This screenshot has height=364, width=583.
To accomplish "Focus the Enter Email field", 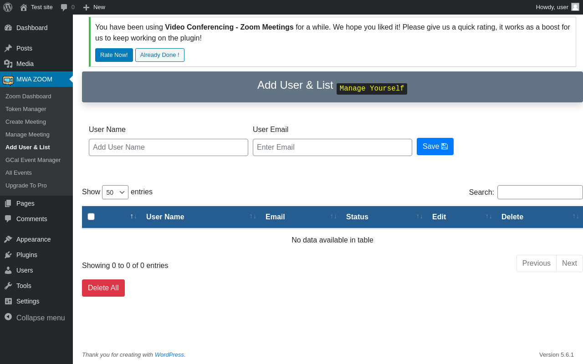I will click(x=332, y=147).
